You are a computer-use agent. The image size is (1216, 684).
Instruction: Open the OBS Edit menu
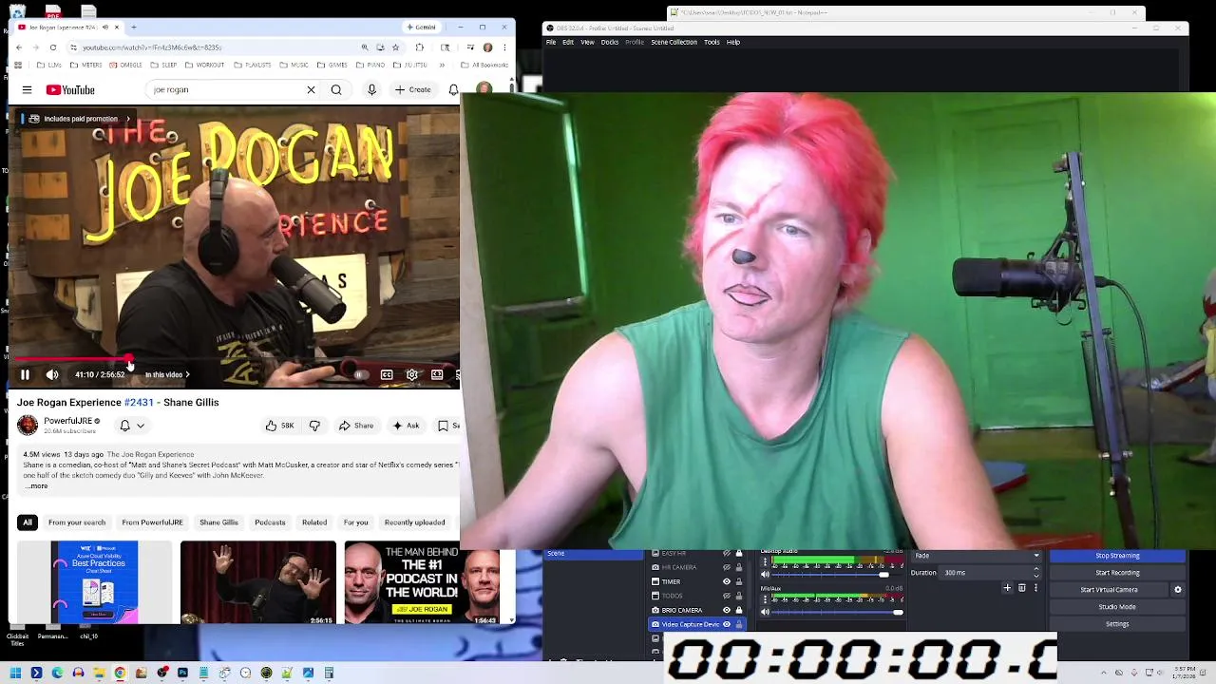click(x=568, y=43)
